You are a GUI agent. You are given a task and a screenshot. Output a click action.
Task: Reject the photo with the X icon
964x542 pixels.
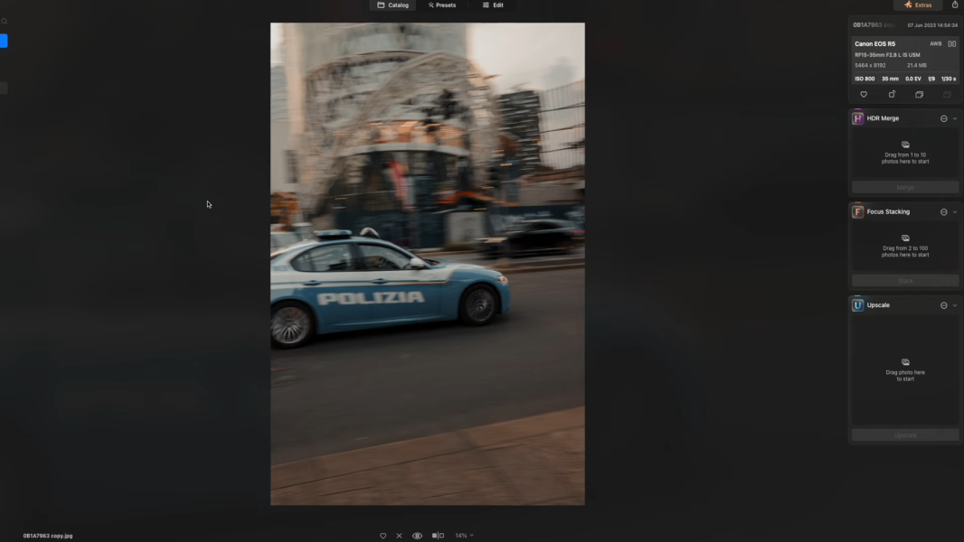[x=399, y=536]
